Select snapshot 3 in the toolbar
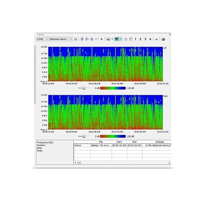 145,39
